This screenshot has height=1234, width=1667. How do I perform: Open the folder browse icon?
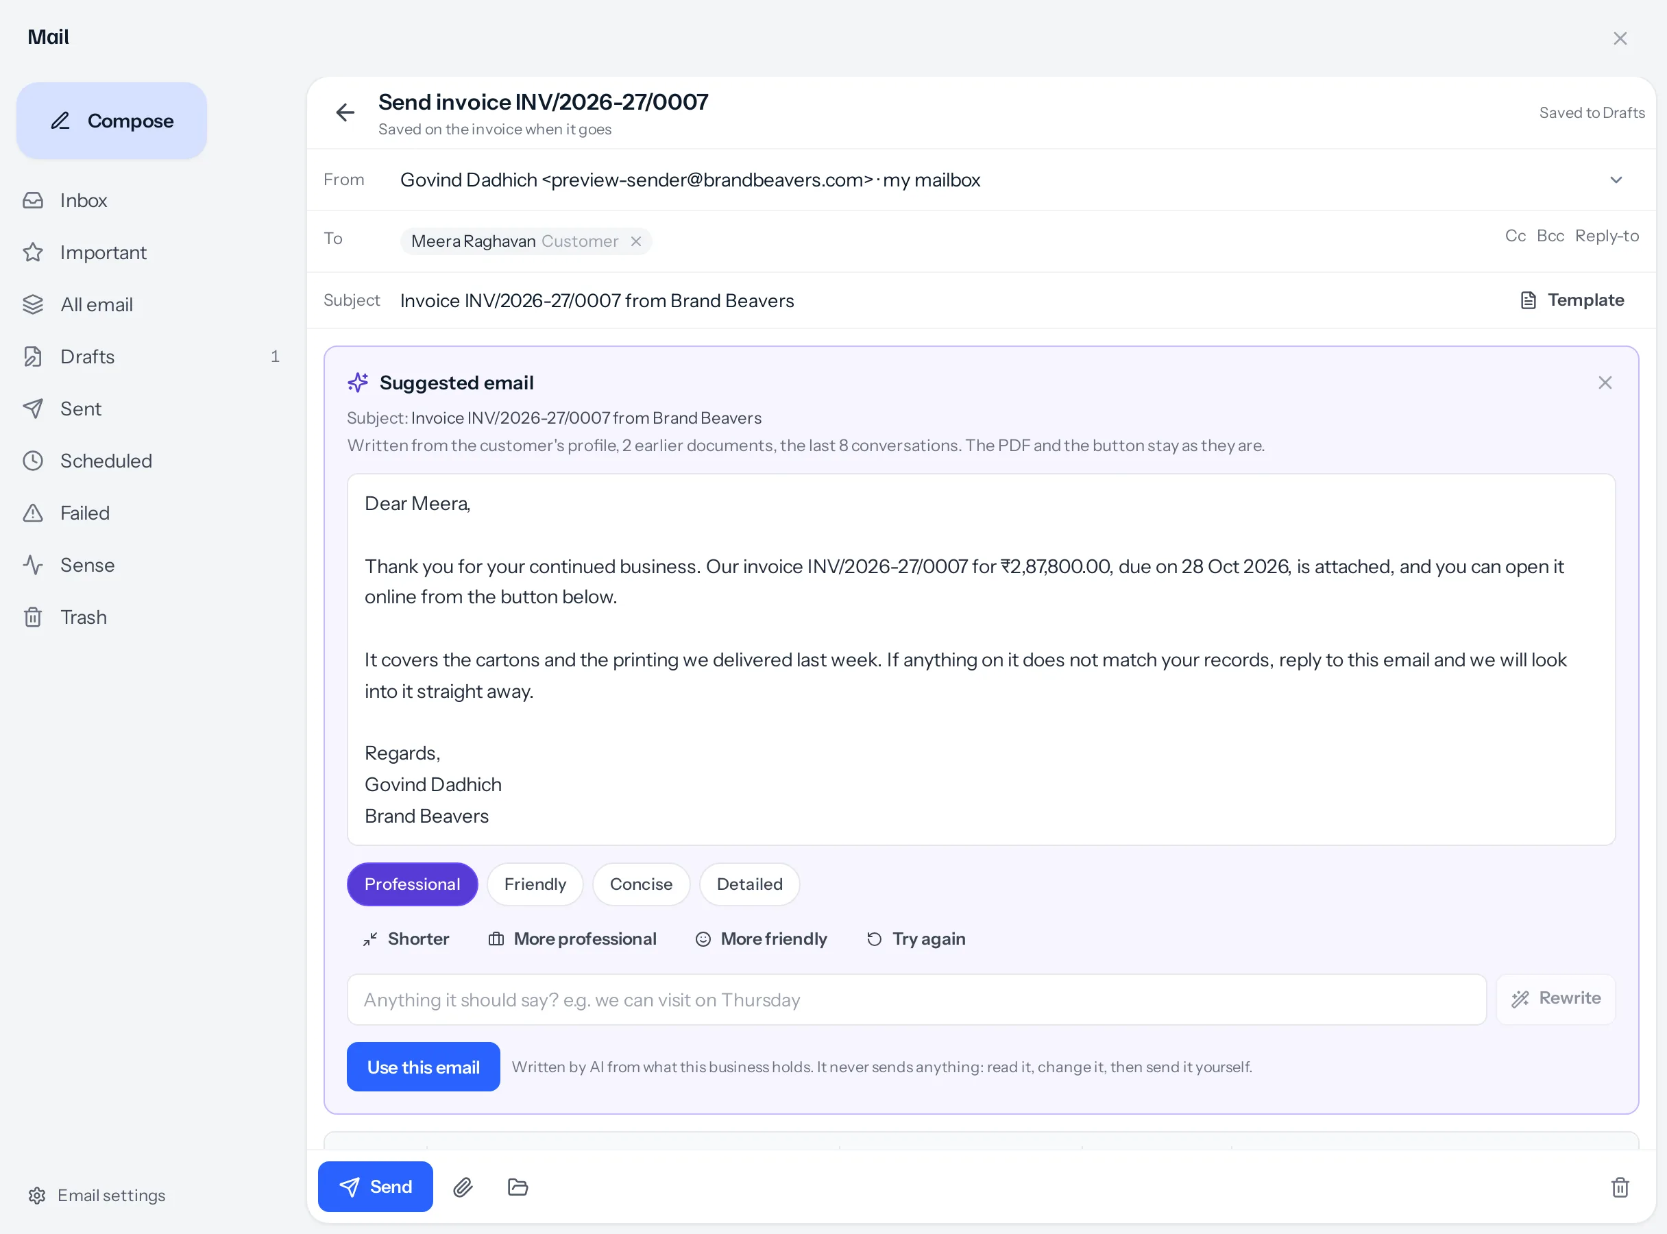click(518, 1187)
